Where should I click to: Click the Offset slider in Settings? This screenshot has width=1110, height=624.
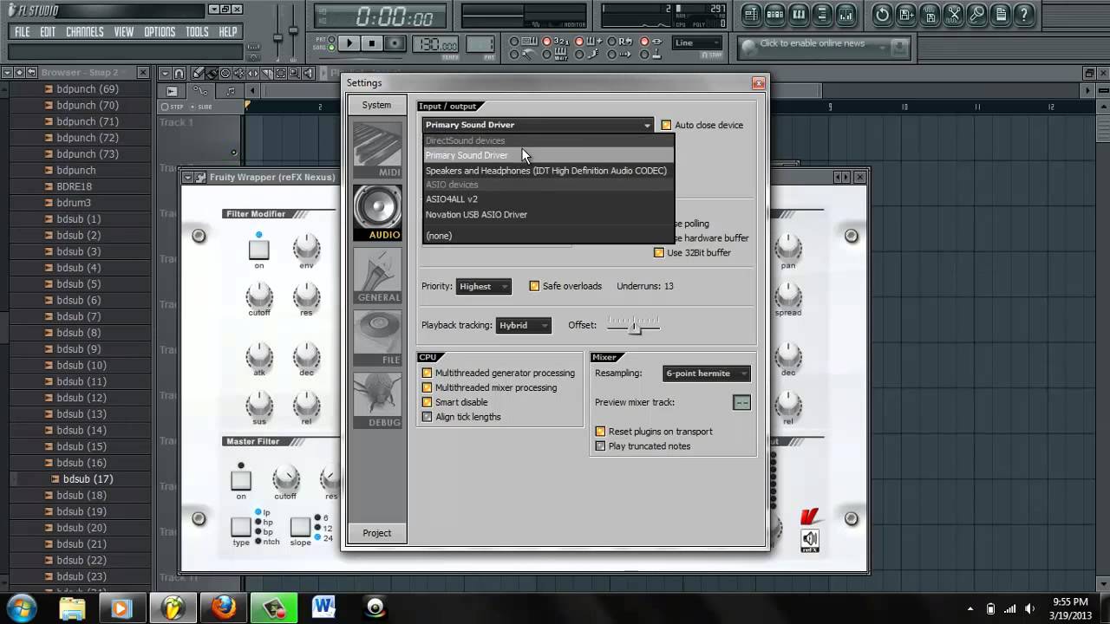pyautogui.click(x=634, y=326)
